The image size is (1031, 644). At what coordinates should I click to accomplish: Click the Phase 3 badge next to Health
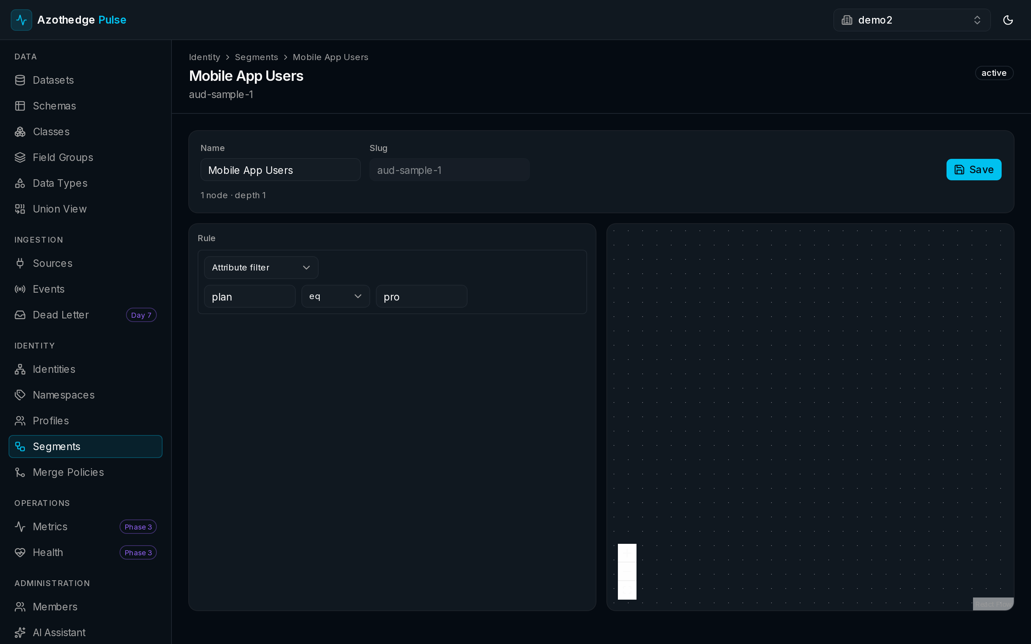point(138,553)
